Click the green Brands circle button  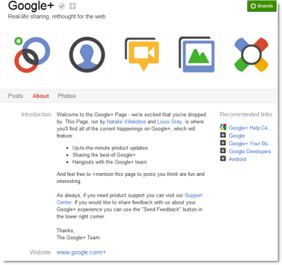pos(262,6)
